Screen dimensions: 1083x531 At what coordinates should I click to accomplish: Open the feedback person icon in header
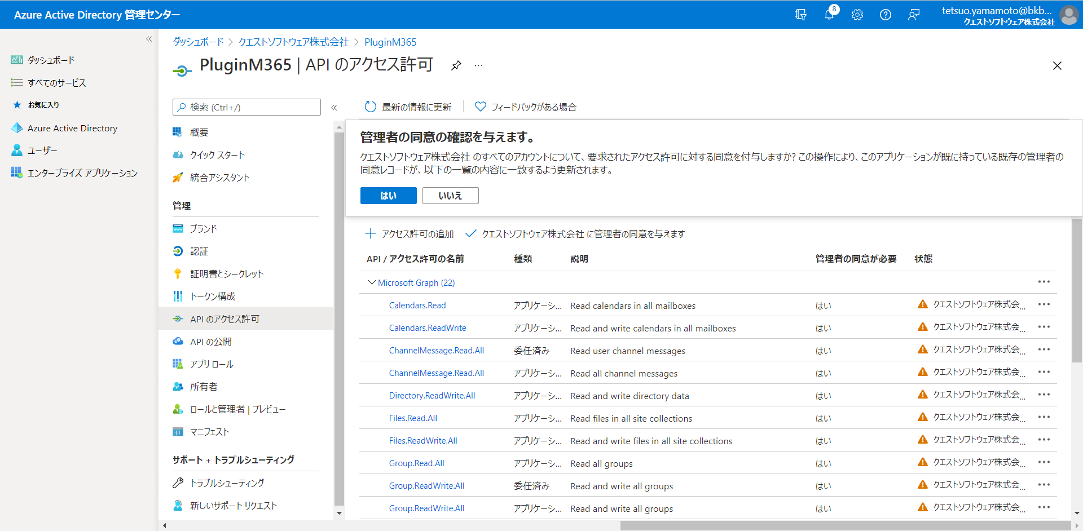click(914, 15)
